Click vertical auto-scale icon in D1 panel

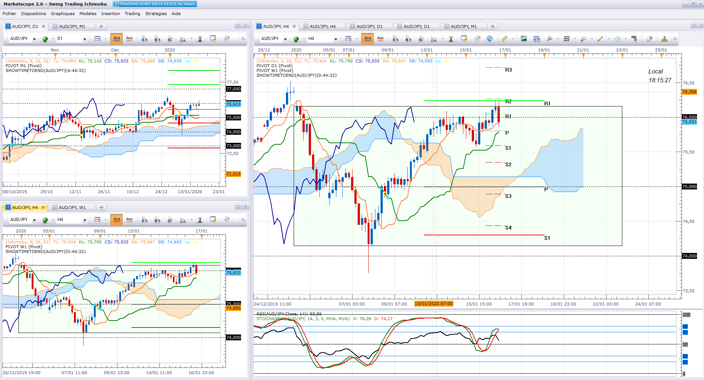(200, 39)
